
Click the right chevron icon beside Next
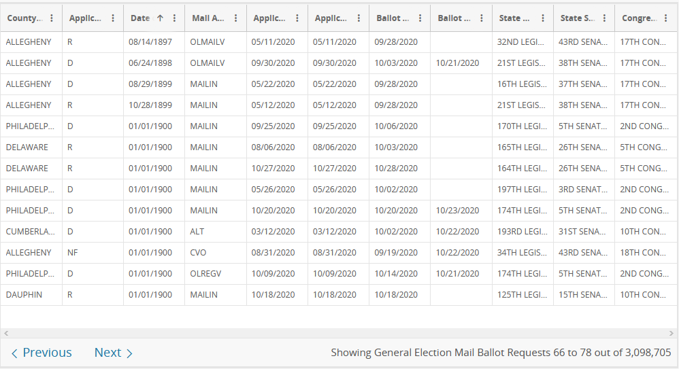tap(129, 353)
